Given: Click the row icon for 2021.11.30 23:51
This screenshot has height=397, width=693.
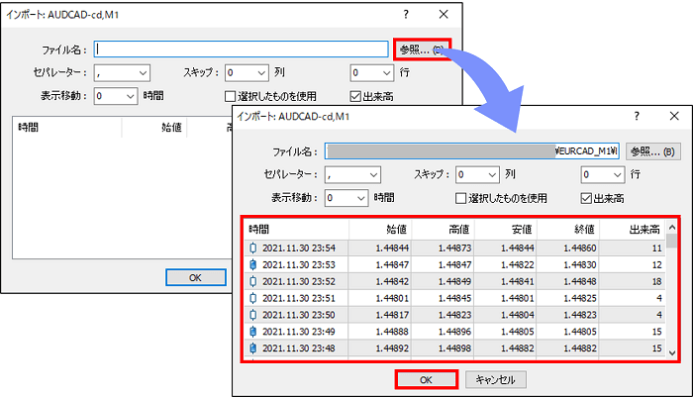Looking at the screenshot, I should [x=253, y=298].
